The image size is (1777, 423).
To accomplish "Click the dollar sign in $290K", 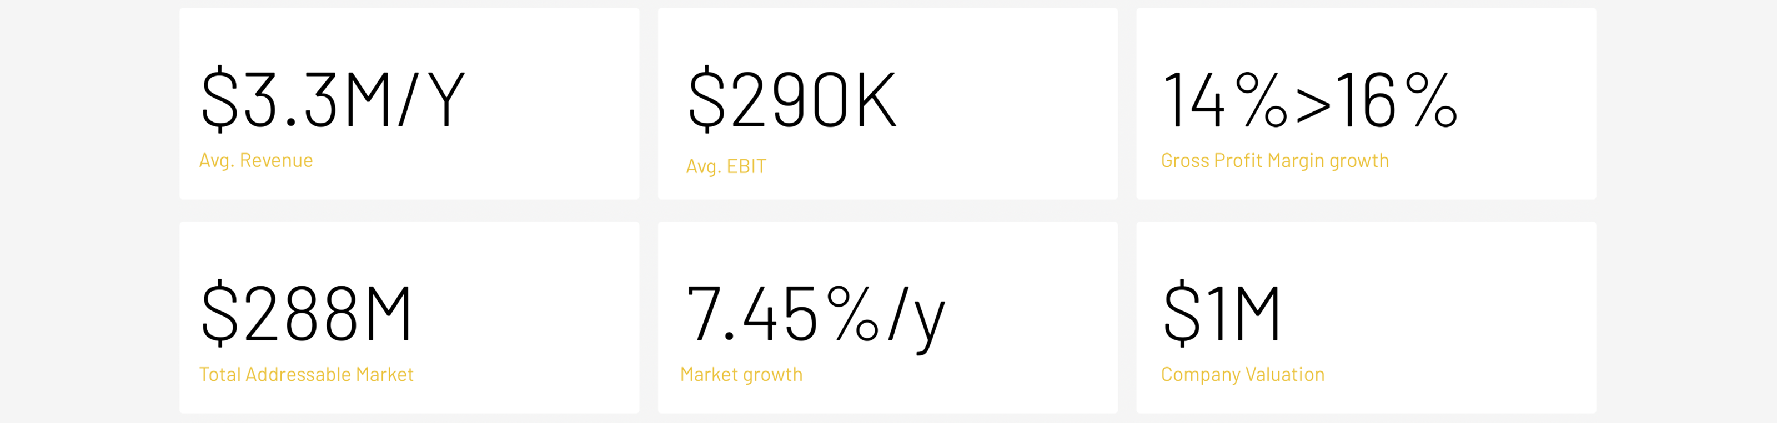I will [x=708, y=99].
